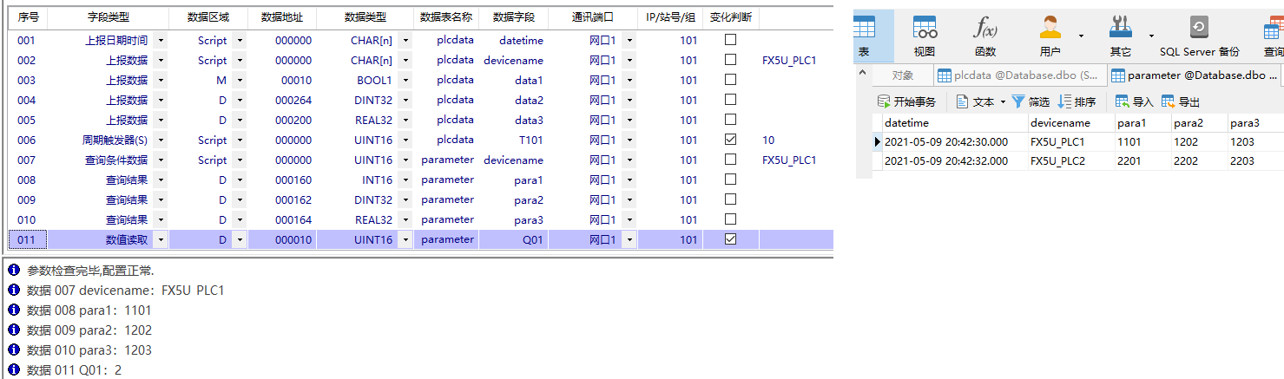This screenshot has height=379, width=1284.
Task: Switch to the 对象 tab
Action: tap(902, 75)
